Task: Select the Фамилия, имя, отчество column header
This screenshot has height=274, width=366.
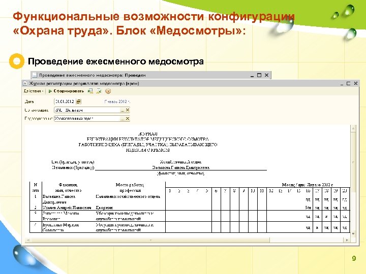Action: tap(68, 188)
